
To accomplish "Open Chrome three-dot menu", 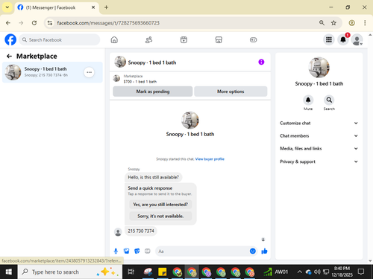I will point(365,23).
